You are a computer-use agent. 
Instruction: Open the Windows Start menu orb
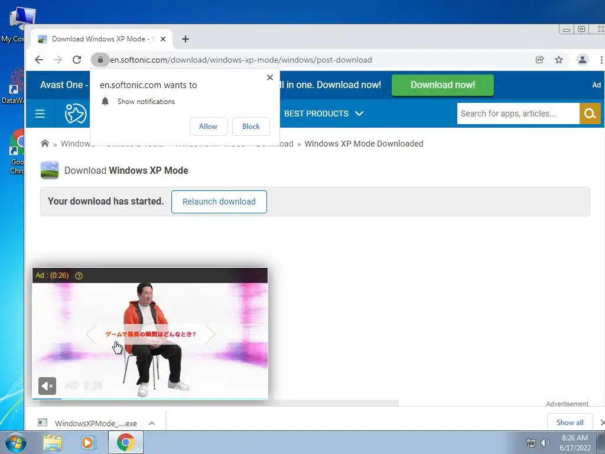point(16,442)
